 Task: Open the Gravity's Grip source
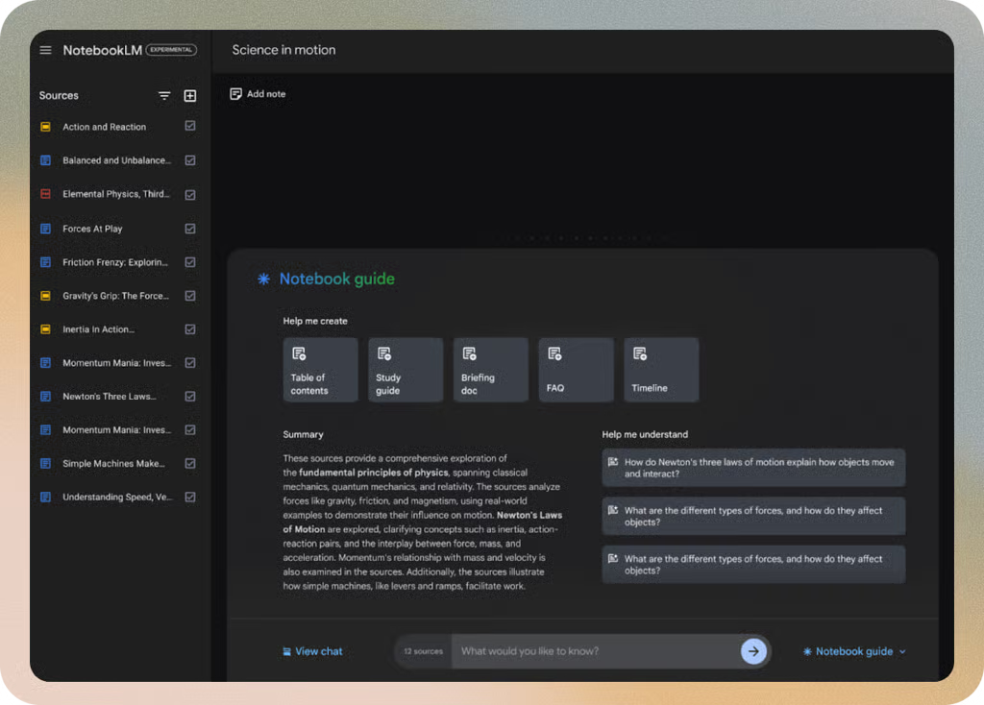tap(115, 296)
